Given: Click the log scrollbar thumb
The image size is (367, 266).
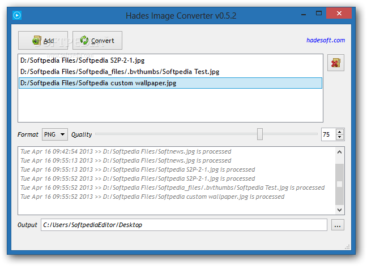Looking at the screenshot, I should point(340,184).
